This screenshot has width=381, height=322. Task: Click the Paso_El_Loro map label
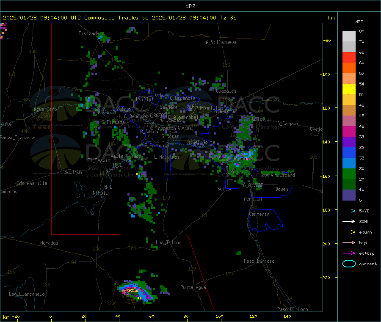click(x=293, y=309)
